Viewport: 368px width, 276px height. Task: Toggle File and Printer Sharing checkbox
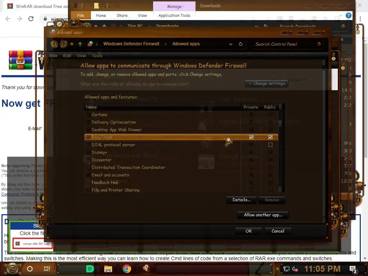point(88,190)
